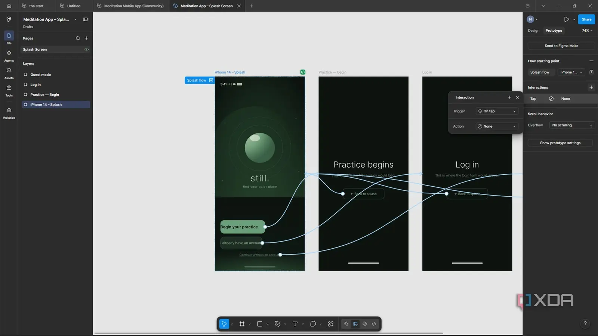Expand the file name dropdown chevron
This screenshot has width=598, height=336.
[75, 19]
